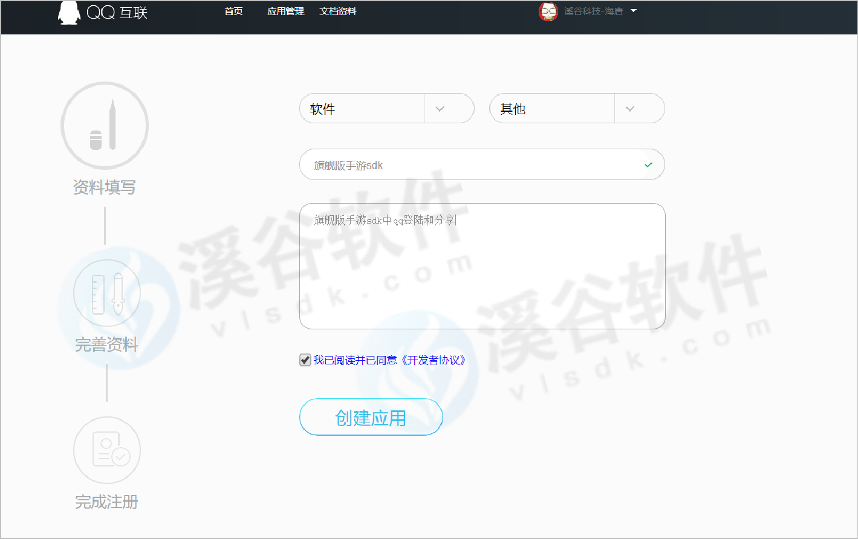Screen dimensions: 858x539
Task: Click the 完善资料 ruler and pen icon
Action: point(107,293)
